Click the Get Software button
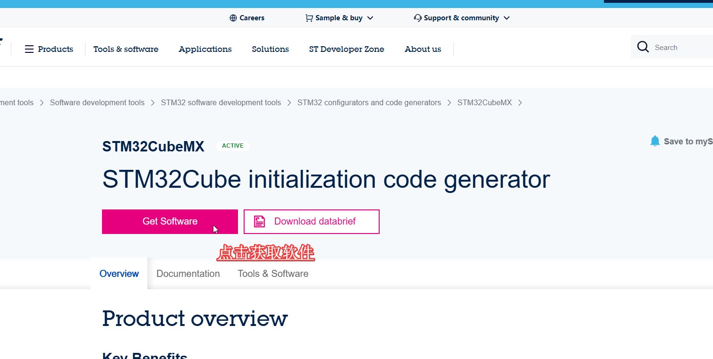 coord(170,221)
